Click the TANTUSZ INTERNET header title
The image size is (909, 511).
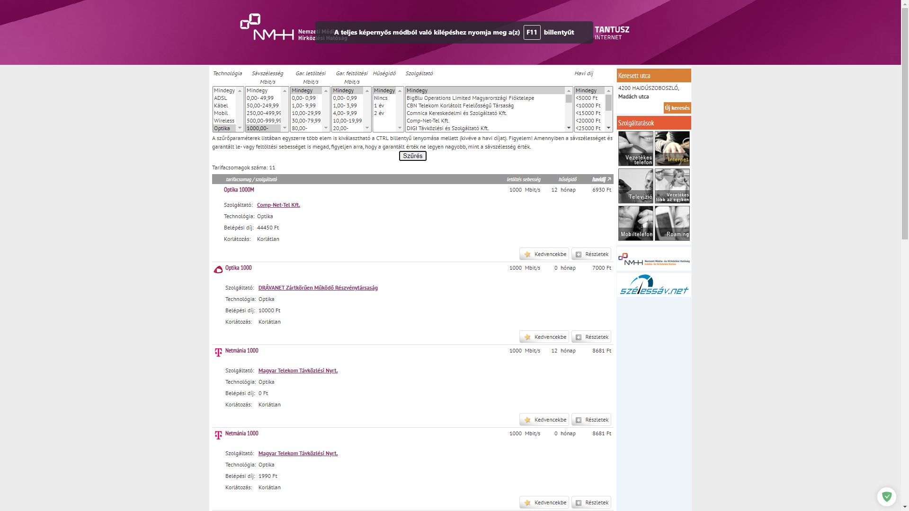612,33
